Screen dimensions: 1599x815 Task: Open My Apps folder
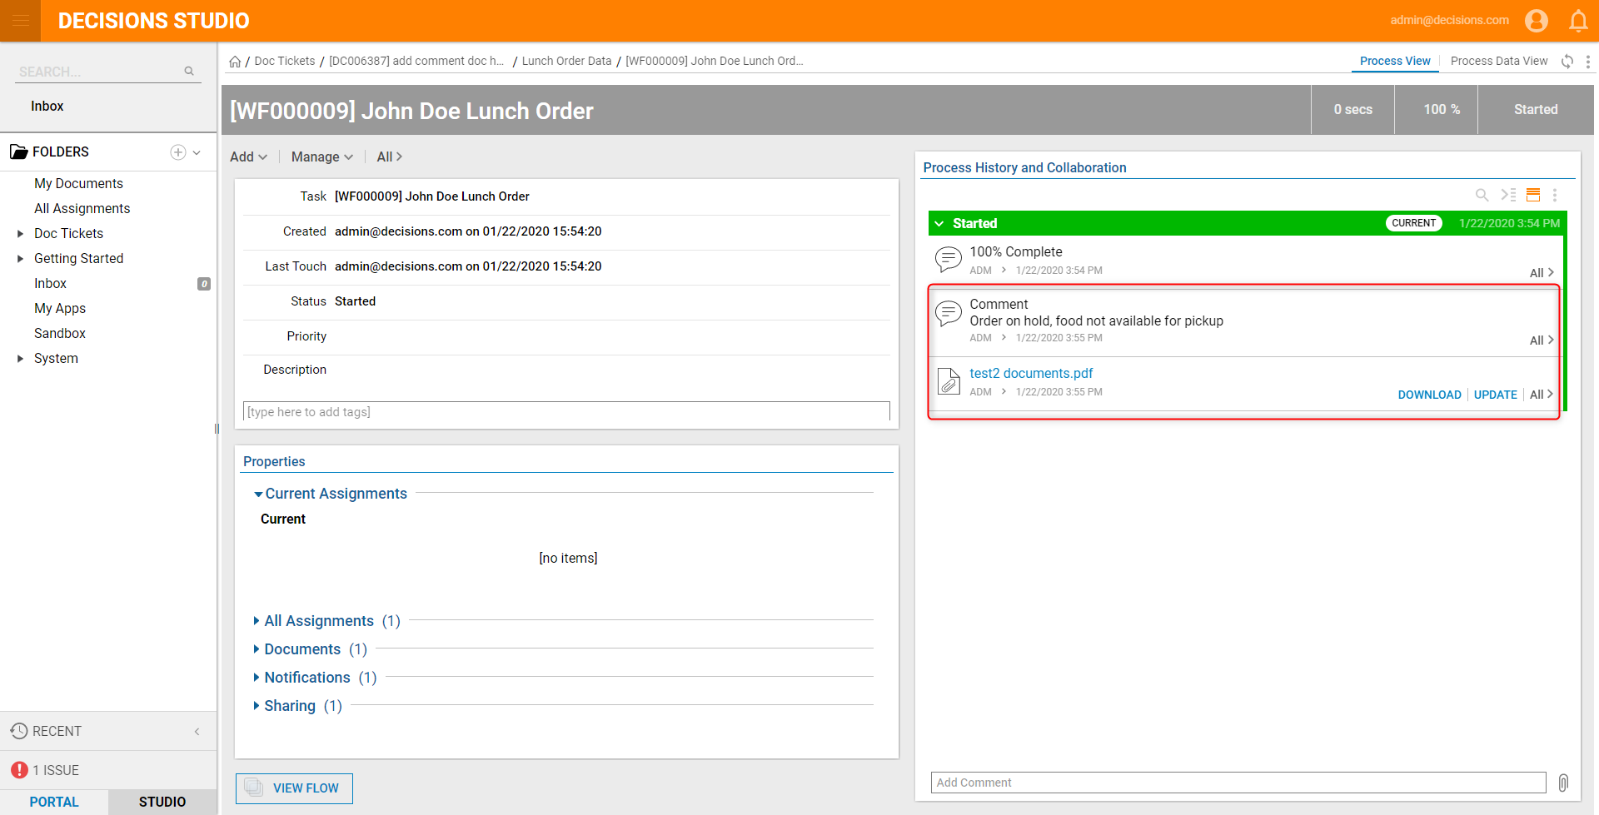coord(60,309)
